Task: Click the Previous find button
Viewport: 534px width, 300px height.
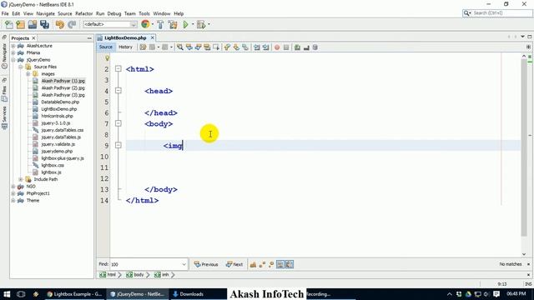Action: pyautogui.click(x=206, y=264)
